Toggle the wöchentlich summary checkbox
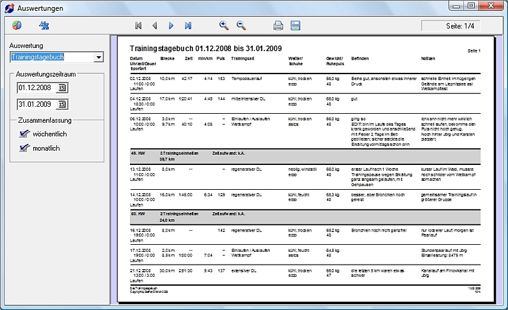The width and height of the screenshot is (508, 310). [x=25, y=134]
